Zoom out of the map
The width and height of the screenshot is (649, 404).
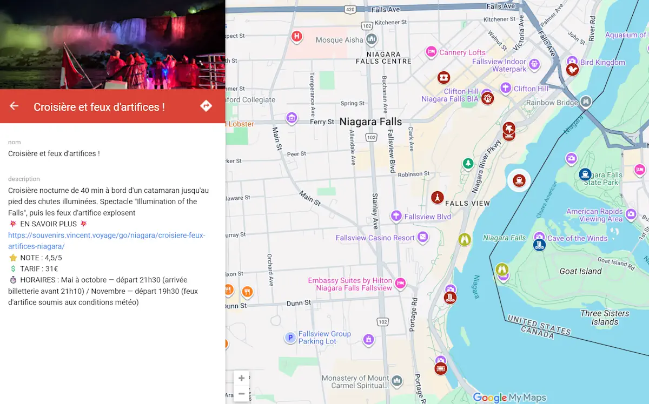tap(241, 394)
